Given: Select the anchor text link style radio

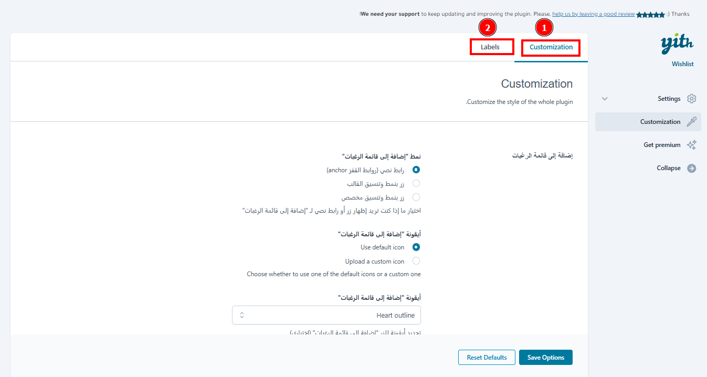Looking at the screenshot, I should (x=416, y=170).
